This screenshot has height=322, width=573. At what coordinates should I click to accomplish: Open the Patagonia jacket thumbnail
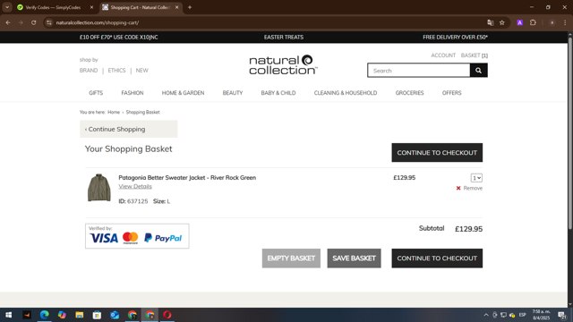[99, 188]
